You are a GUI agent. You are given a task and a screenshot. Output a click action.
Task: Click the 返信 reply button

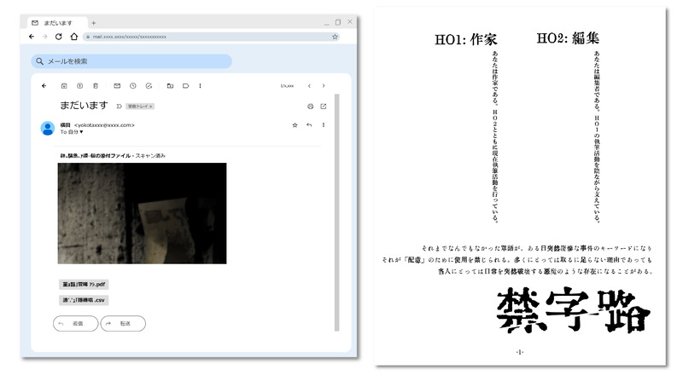[76, 324]
